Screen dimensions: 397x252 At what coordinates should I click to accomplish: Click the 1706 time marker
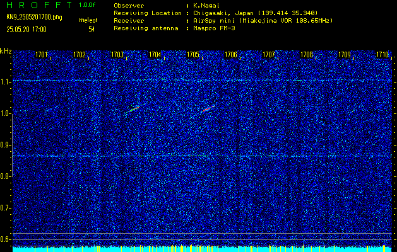(231, 54)
